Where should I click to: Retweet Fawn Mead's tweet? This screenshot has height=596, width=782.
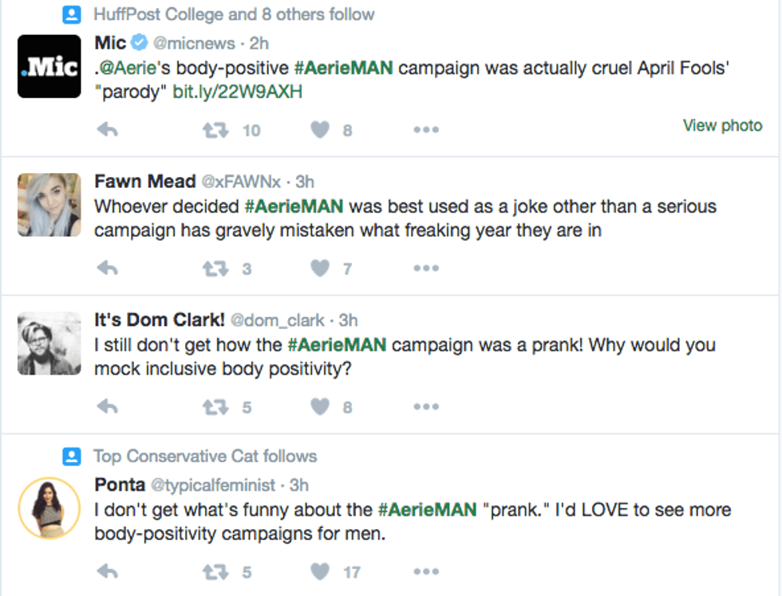215,269
